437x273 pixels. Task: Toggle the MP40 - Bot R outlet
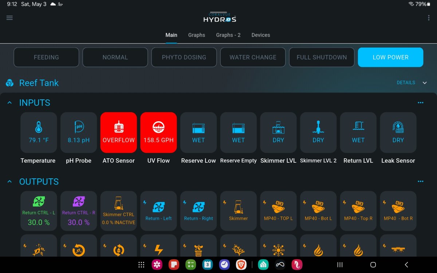398,211
